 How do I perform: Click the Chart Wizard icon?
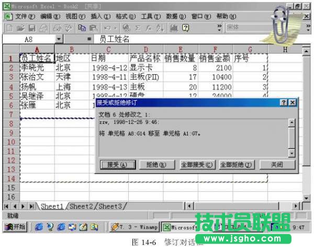click(x=174, y=28)
